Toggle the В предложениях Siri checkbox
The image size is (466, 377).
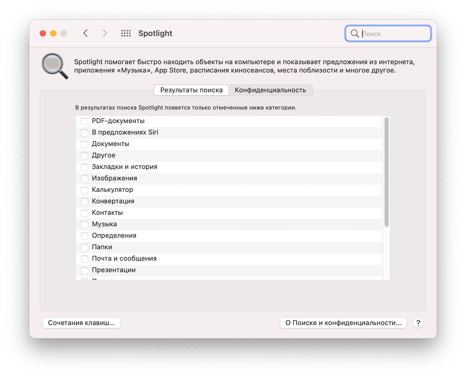[x=84, y=132]
